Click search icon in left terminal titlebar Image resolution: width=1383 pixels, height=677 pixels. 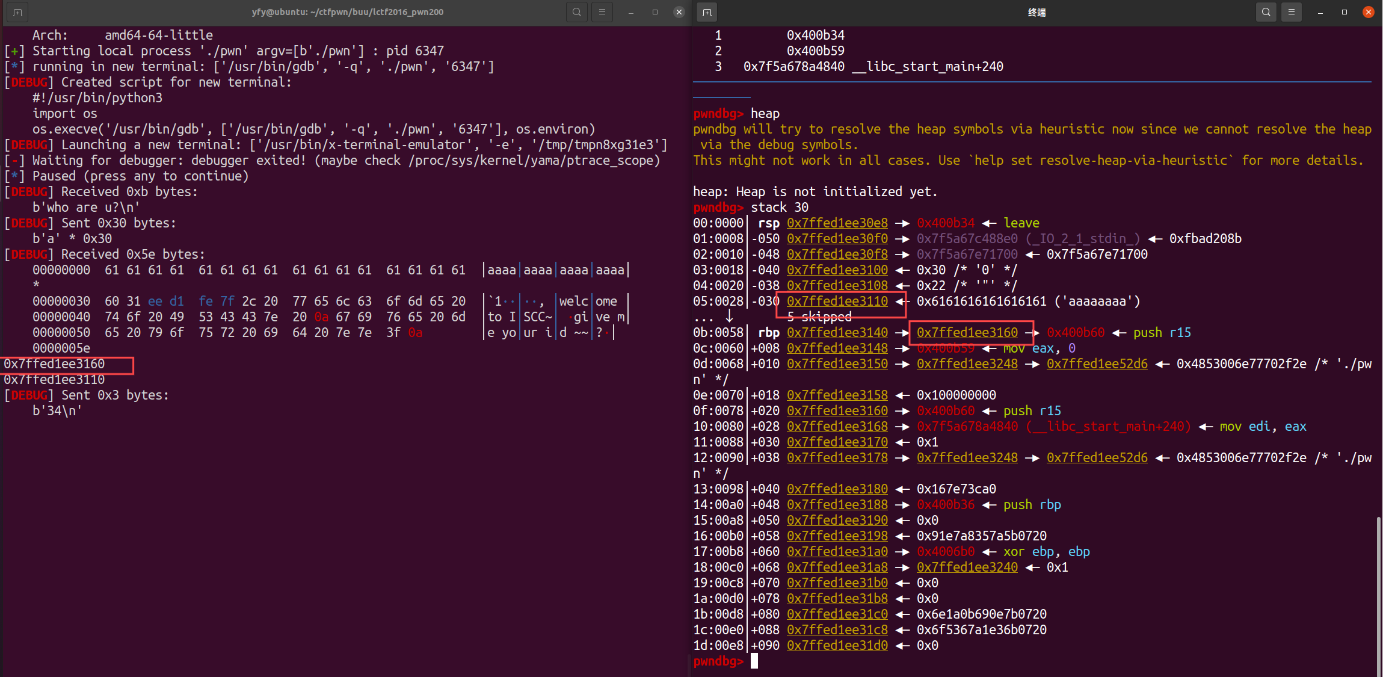point(576,12)
